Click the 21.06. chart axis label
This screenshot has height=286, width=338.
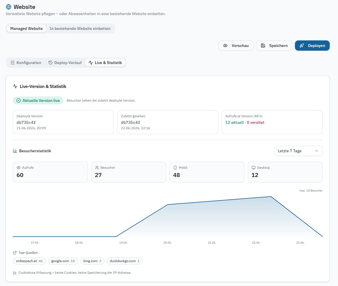point(212,242)
